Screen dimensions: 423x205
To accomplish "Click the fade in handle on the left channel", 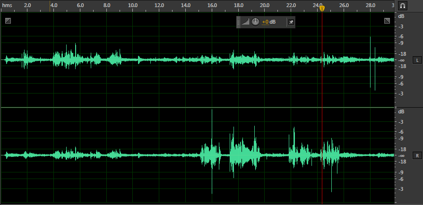I will coord(8,21).
